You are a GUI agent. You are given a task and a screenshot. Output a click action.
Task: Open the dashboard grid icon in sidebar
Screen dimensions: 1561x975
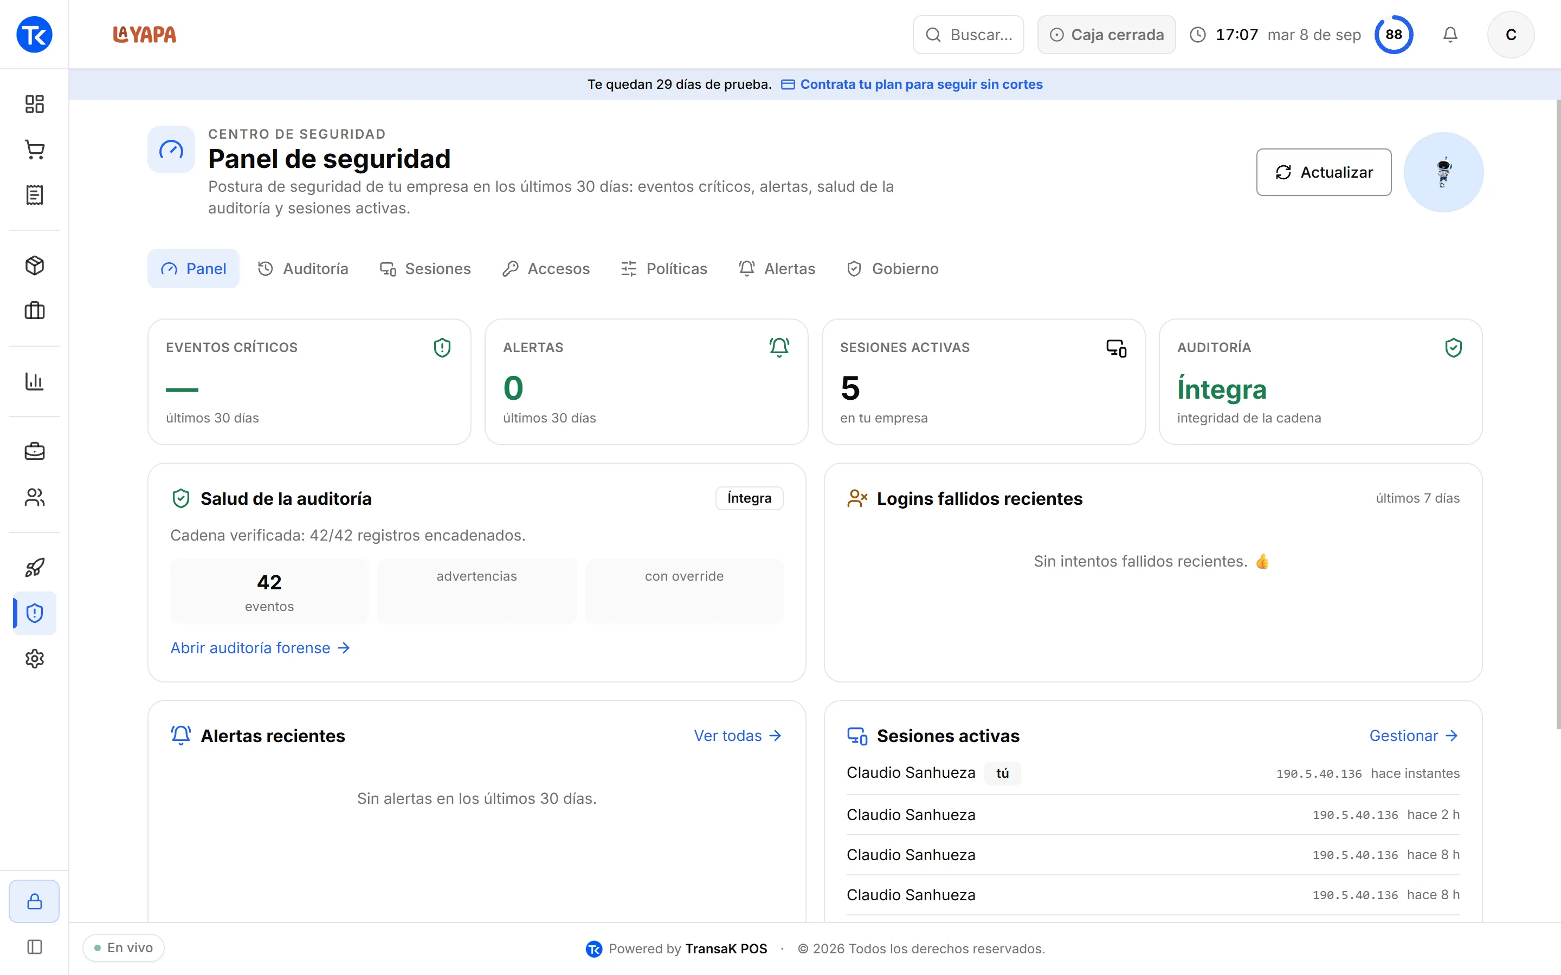34,104
